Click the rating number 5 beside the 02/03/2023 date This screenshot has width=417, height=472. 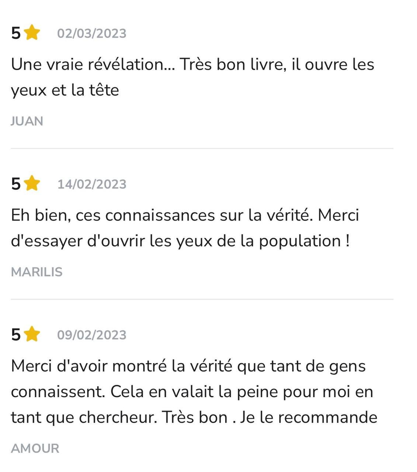(x=16, y=33)
